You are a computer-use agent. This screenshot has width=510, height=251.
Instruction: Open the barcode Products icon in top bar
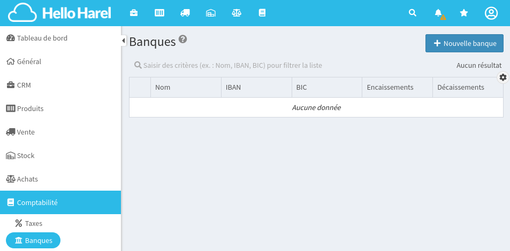[x=159, y=13]
